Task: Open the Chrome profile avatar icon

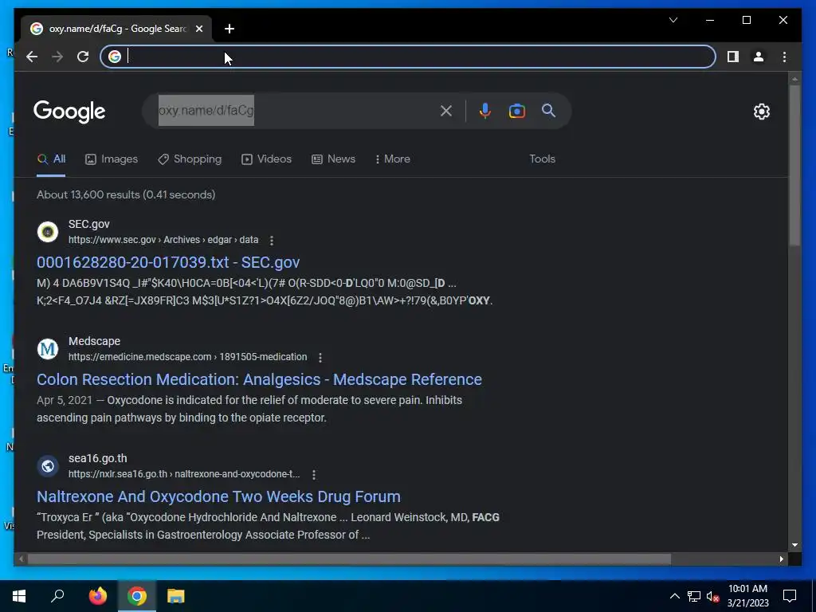Action: 759,57
